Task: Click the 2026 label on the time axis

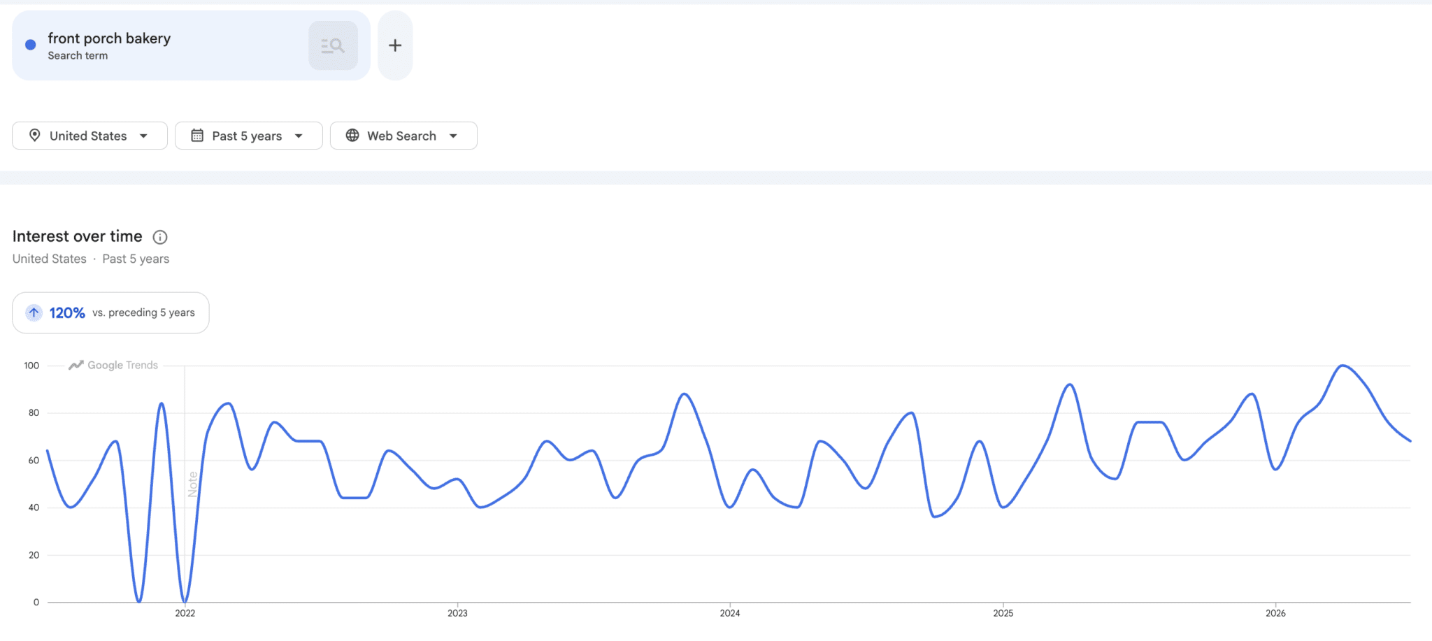Action: (1275, 613)
